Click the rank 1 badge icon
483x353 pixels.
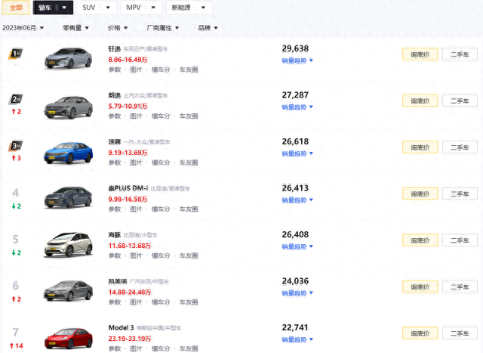point(15,54)
